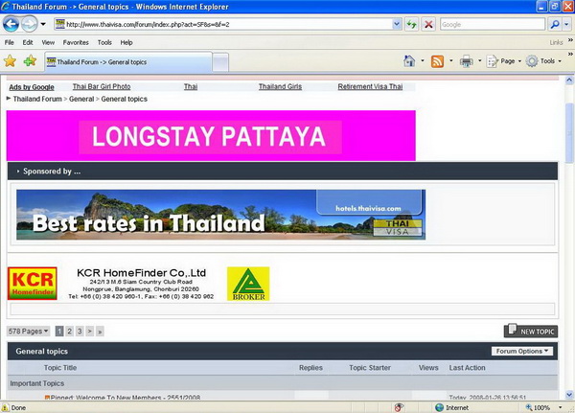Screen dimensions: 575x413
Task: Open the Thai Bar Girl Photo ad link
Action: click(x=102, y=86)
